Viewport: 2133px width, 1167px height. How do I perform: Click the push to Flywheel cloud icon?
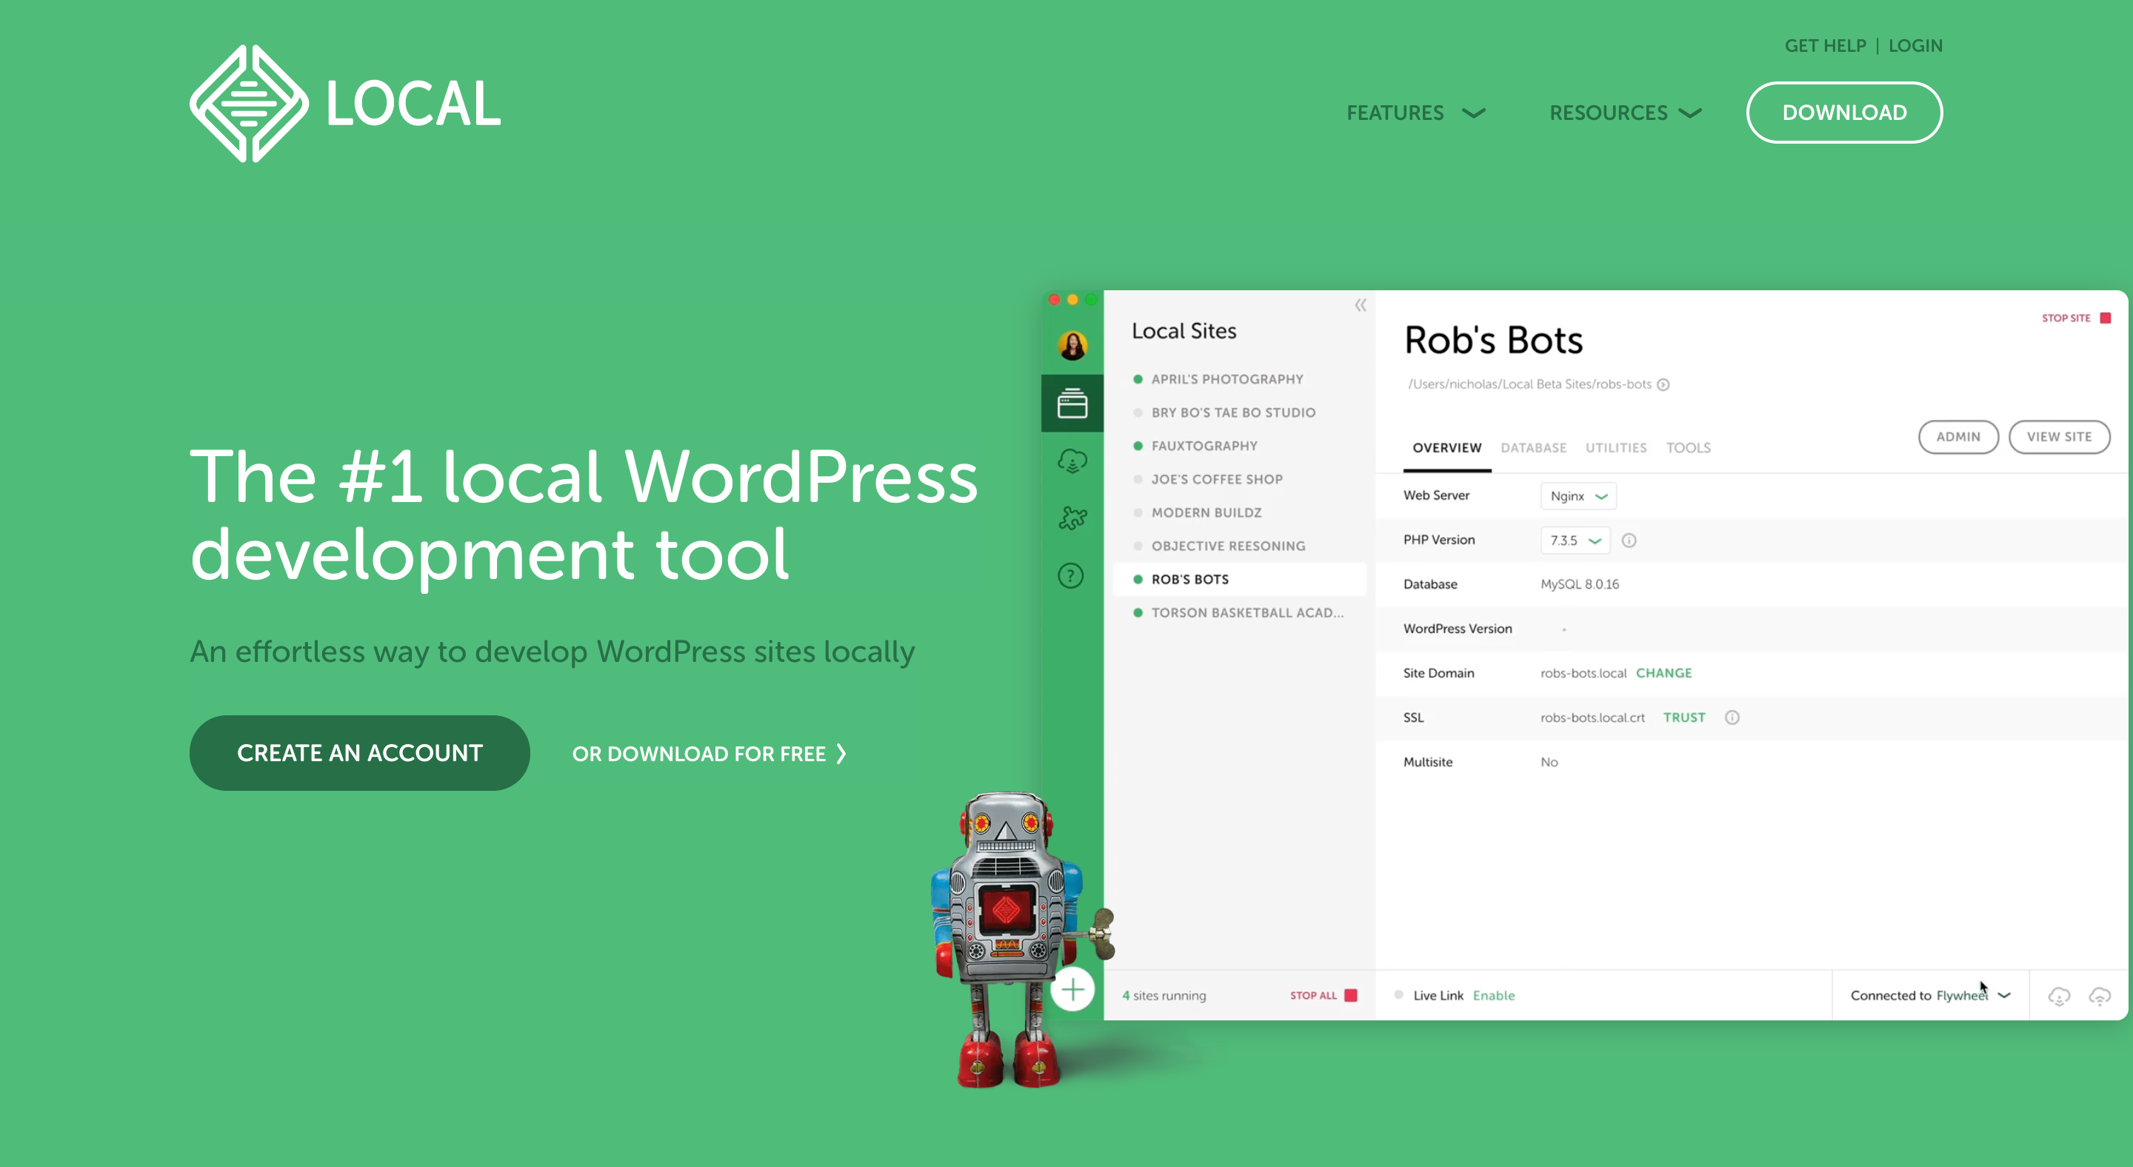[2100, 996]
